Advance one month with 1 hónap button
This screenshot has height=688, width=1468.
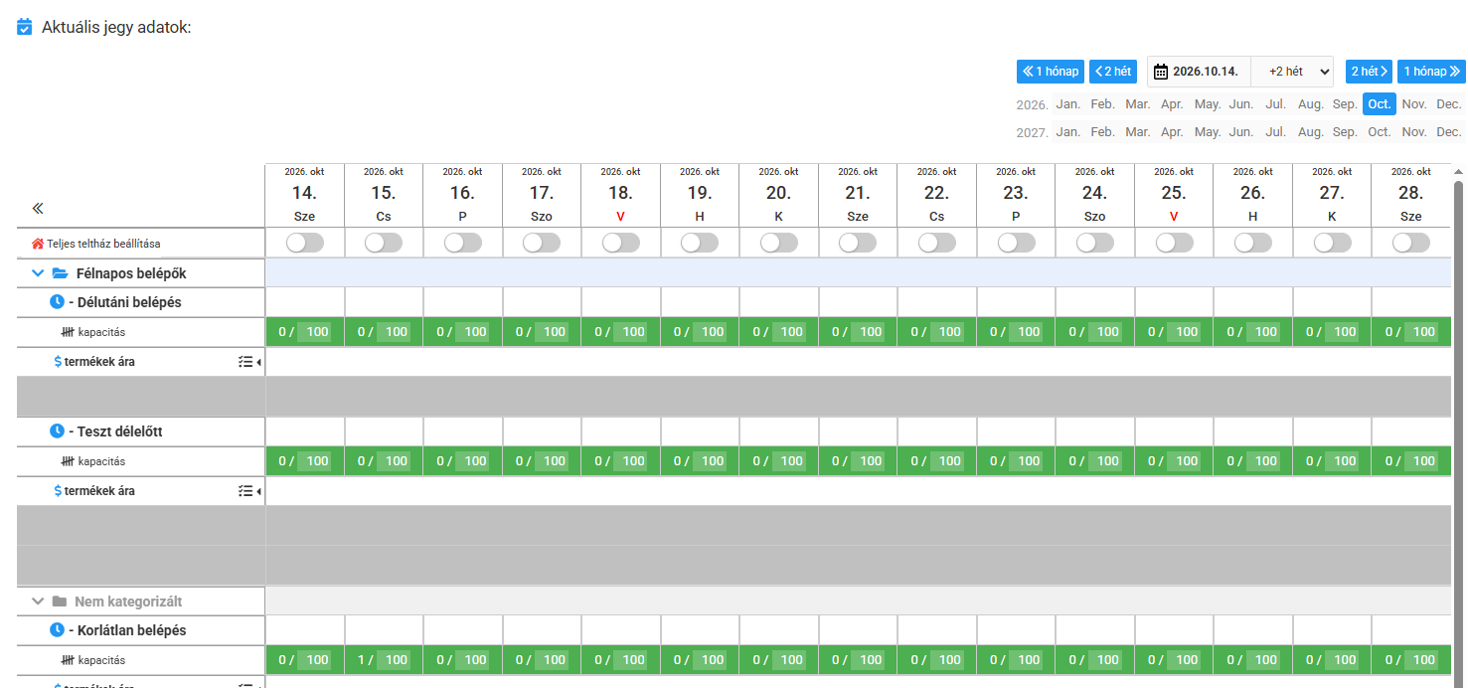point(1431,72)
